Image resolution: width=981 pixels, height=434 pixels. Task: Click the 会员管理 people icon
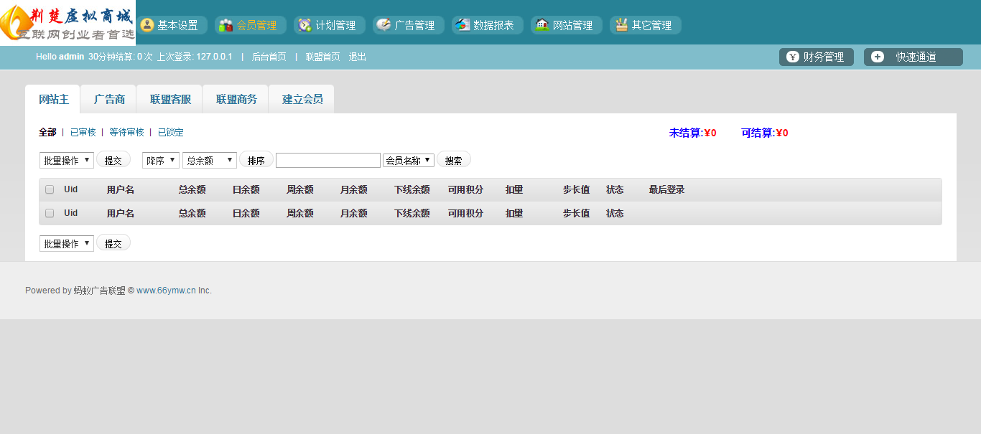click(226, 25)
